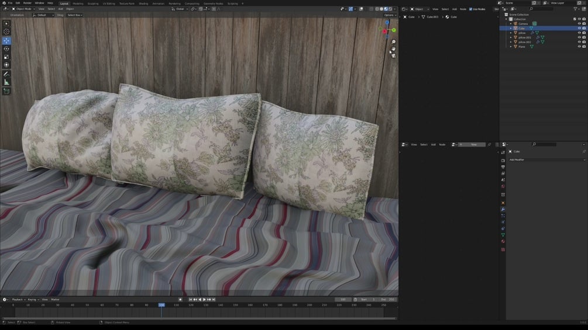Open the viewport Options dropdown
Screen dimensions: 588x330
[390, 15]
